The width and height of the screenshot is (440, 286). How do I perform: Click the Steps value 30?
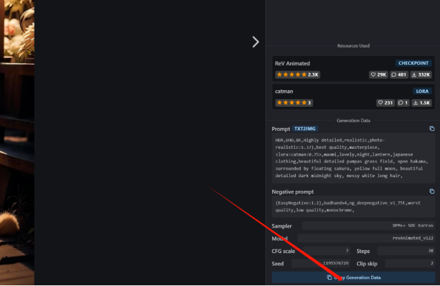point(406,251)
